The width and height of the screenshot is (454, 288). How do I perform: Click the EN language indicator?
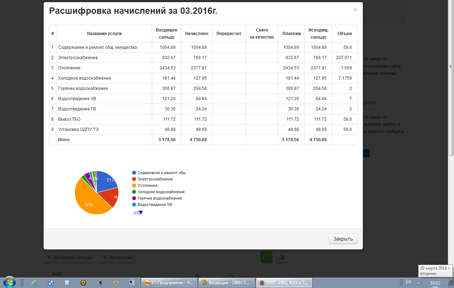pyautogui.click(x=408, y=282)
